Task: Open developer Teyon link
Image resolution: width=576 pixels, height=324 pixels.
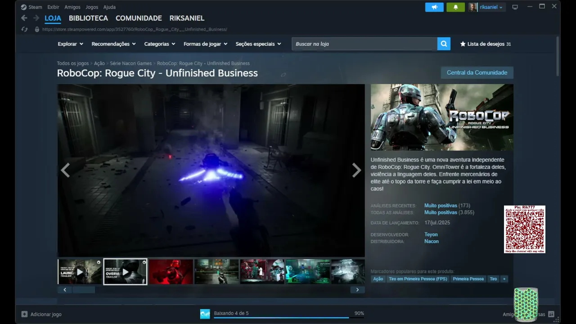Action: point(431,234)
